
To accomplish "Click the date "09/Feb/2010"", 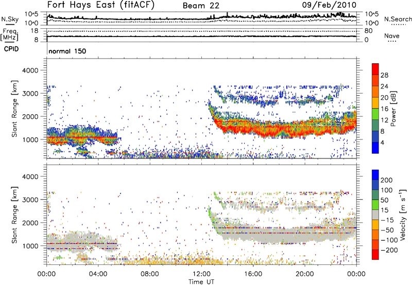I will [x=329, y=5].
